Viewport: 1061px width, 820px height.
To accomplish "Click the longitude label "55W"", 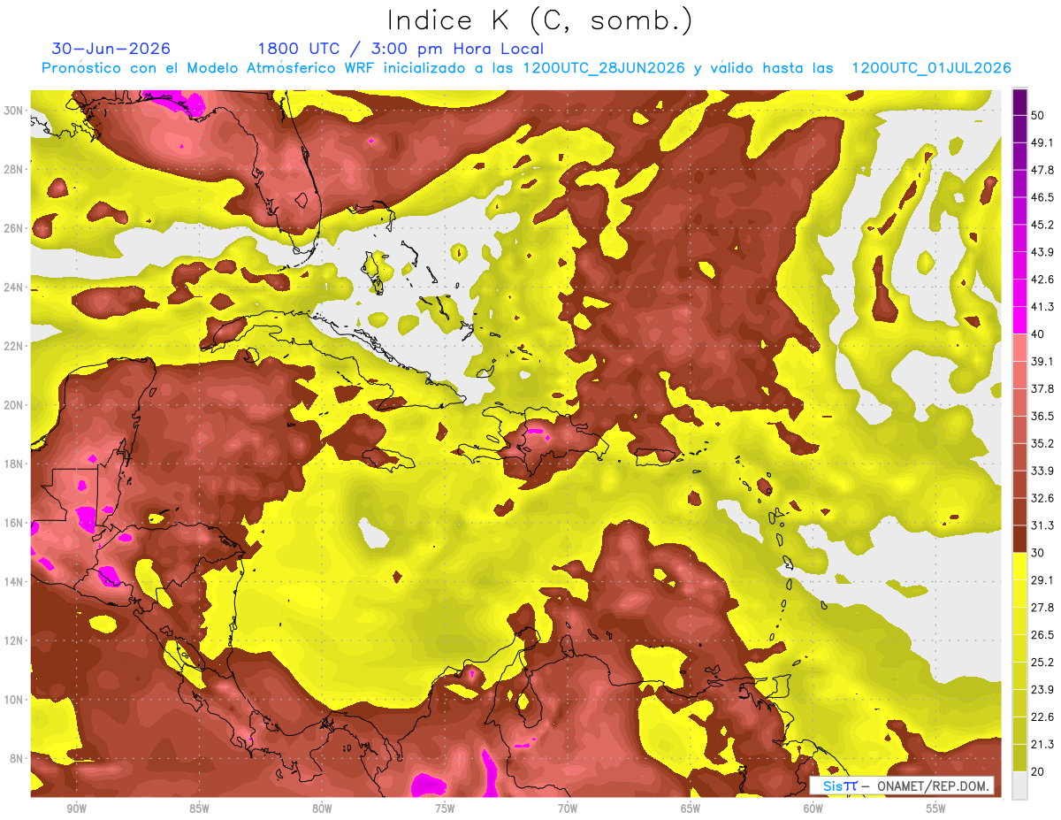I will coord(936,809).
